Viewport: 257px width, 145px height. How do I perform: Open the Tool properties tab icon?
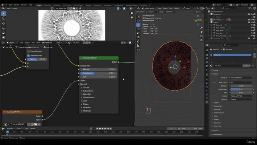207,50
